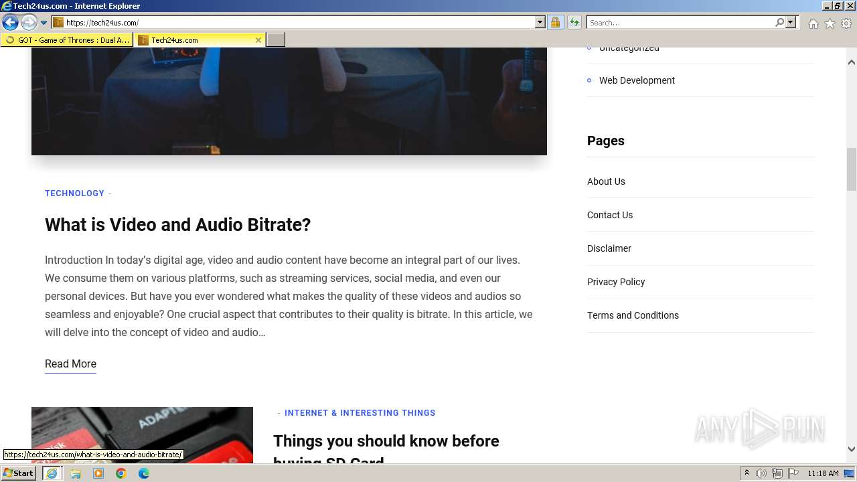Click the browser Search box

coord(680,23)
